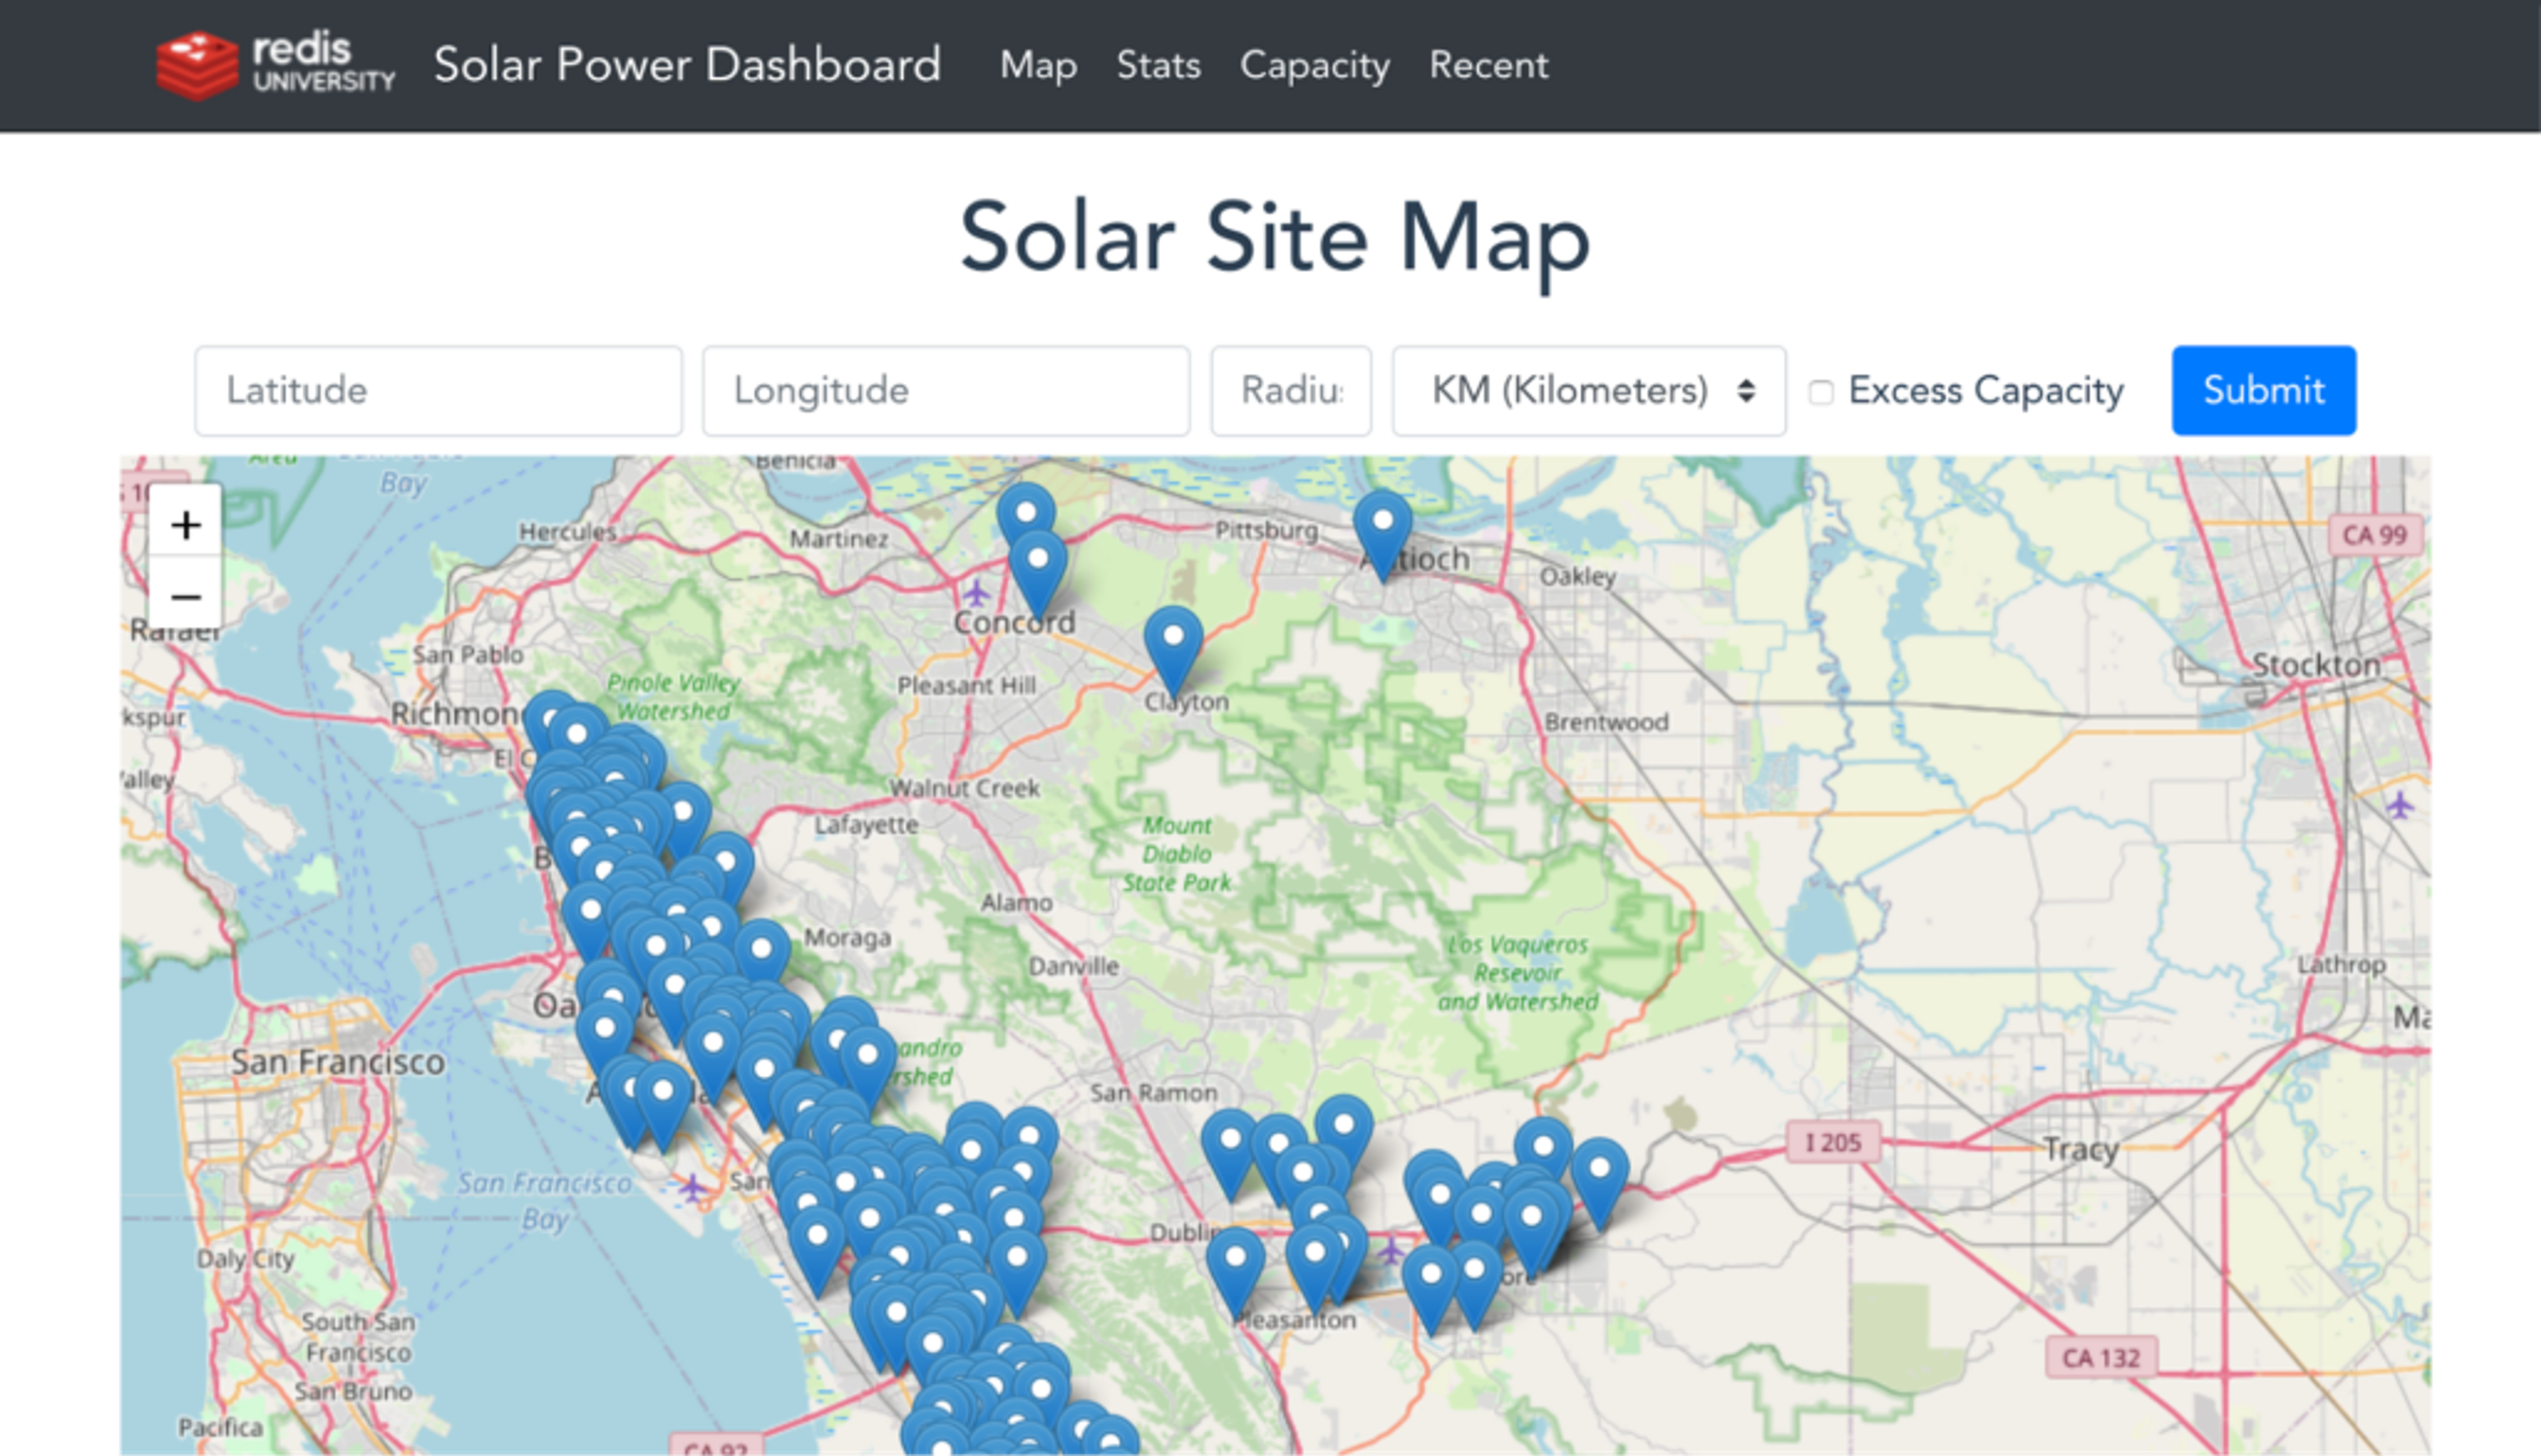Open the KM (Kilometers) unit dropdown
Image resolution: width=2541 pixels, height=1456 pixels.
tap(1588, 391)
